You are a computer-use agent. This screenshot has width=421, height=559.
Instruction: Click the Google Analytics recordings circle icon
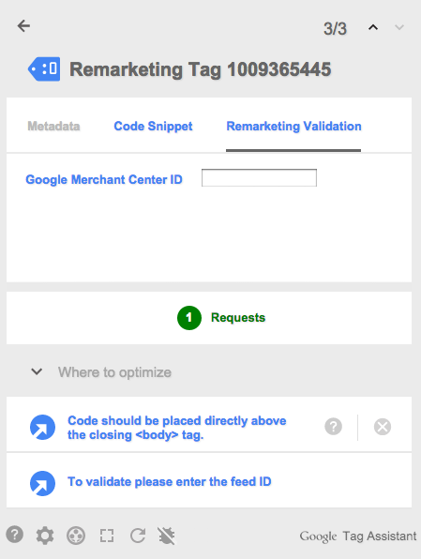click(x=76, y=536)
